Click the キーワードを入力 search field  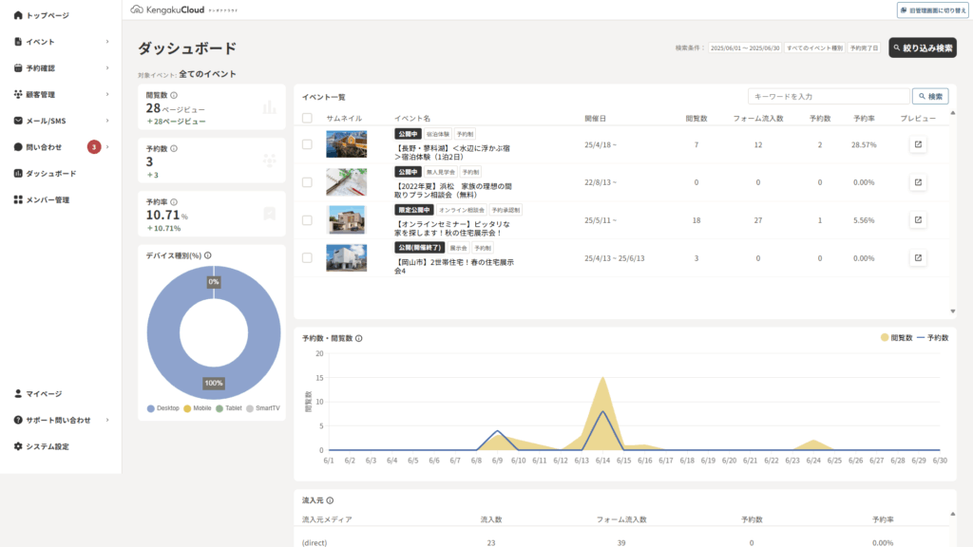tap(828, 97)
